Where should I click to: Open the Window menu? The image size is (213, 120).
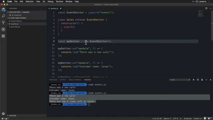click(69, 1)
